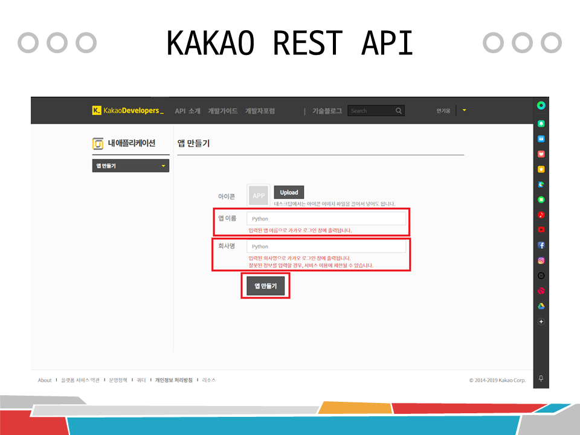Open the black circle checkmark sidebar icon
Viewport: 580px width, 435px height.
tap(541, 275)
